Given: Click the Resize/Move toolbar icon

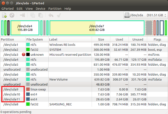Looking at the screenshot, I should (x=22, y=15).
